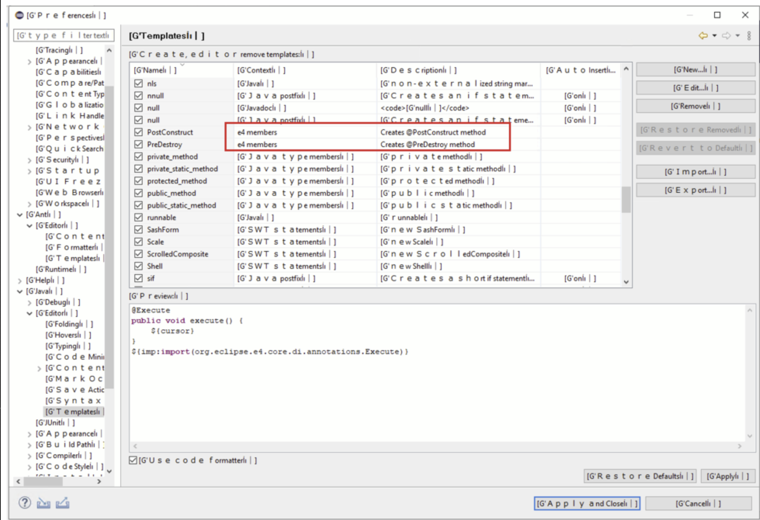The image size is (760, 520).
Task: Navigate back using the yellow arrow
Action: pyautogui.click(x=702, y=36)
